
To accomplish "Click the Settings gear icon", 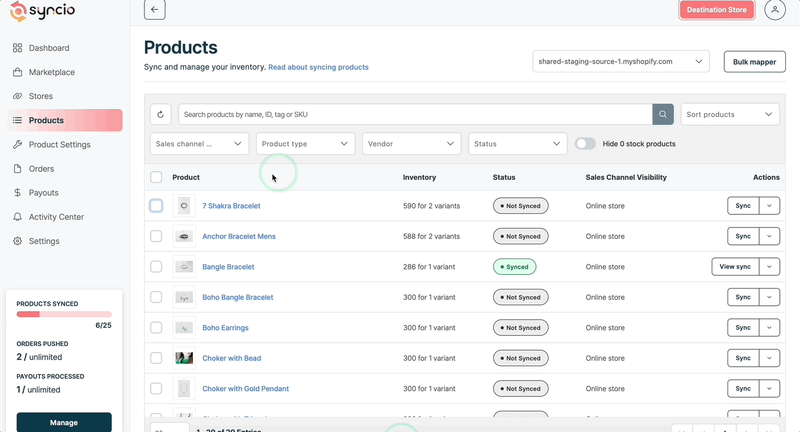I will (x=17, y=241).
